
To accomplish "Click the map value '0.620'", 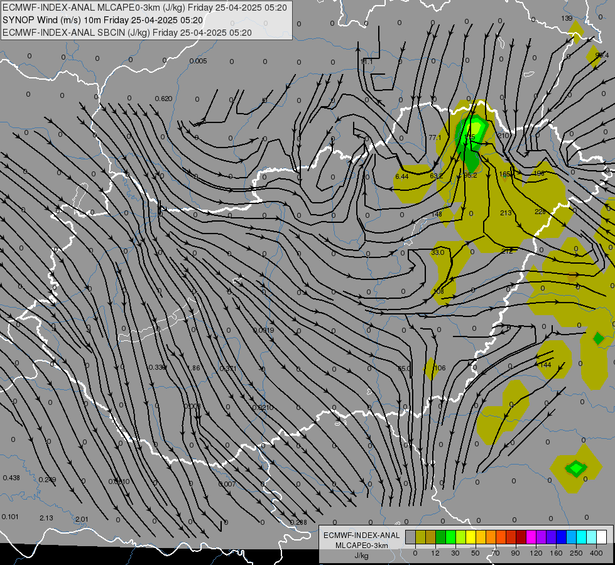I will point(163,99).
